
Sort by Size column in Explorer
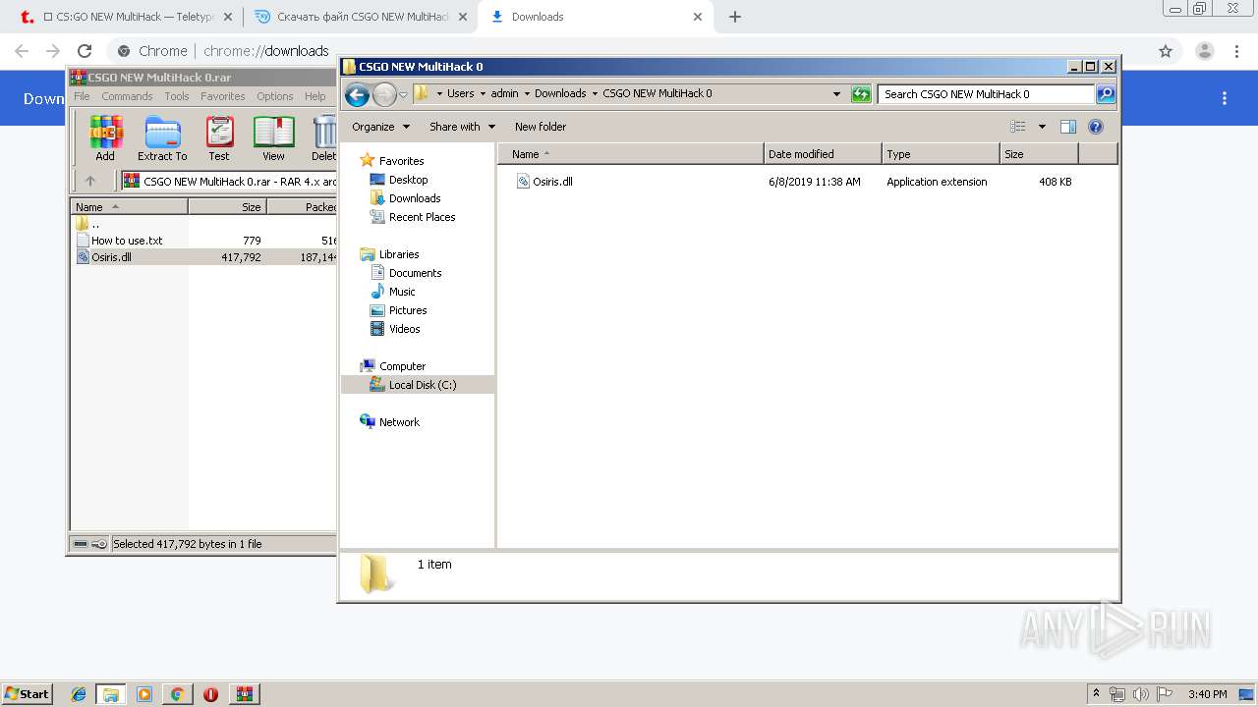[x=1039, y=154]
